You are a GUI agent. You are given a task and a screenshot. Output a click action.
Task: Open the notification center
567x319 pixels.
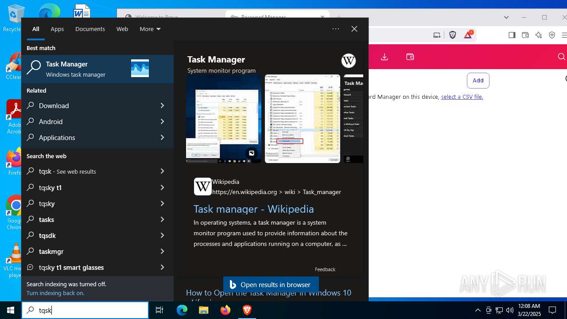click(x=552, y=310)
